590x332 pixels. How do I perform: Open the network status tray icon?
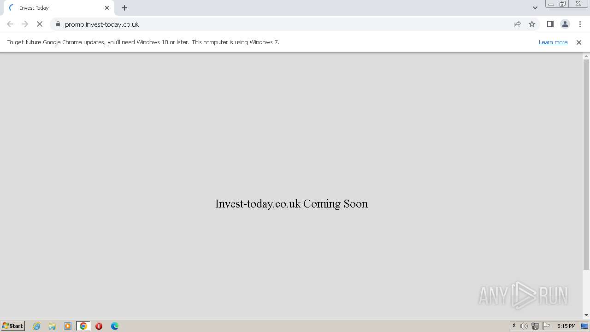[535, 326]
